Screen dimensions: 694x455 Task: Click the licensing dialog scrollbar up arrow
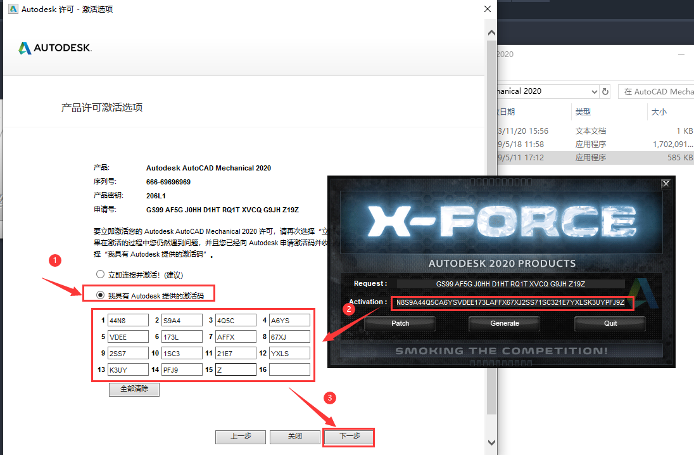point(491,32)
